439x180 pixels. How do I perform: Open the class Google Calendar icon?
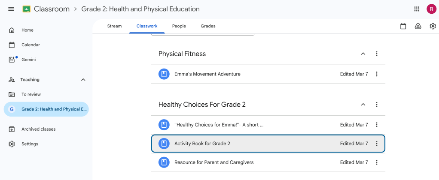(x=403, y=26)
